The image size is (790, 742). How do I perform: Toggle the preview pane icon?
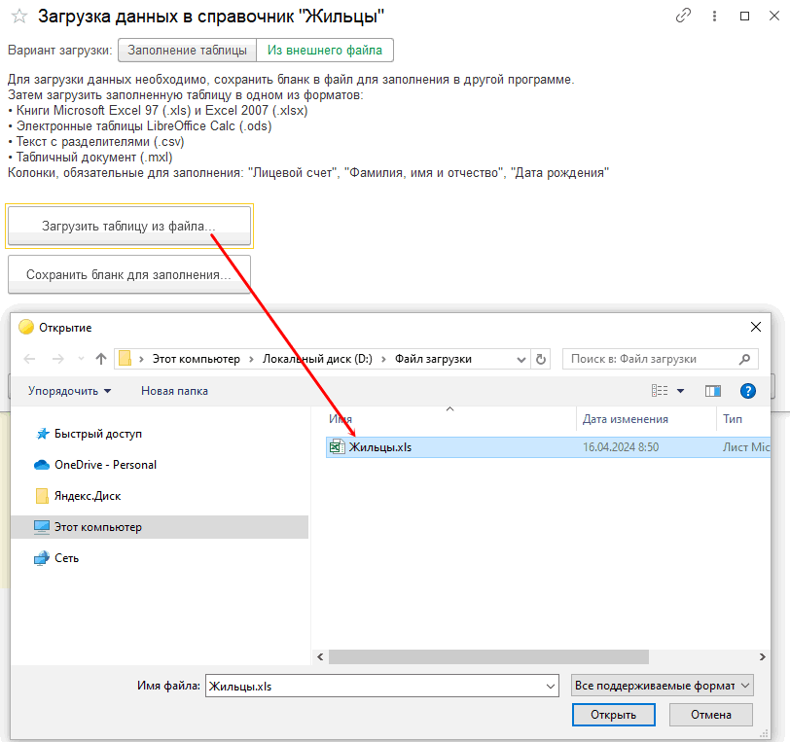point(713,391)
